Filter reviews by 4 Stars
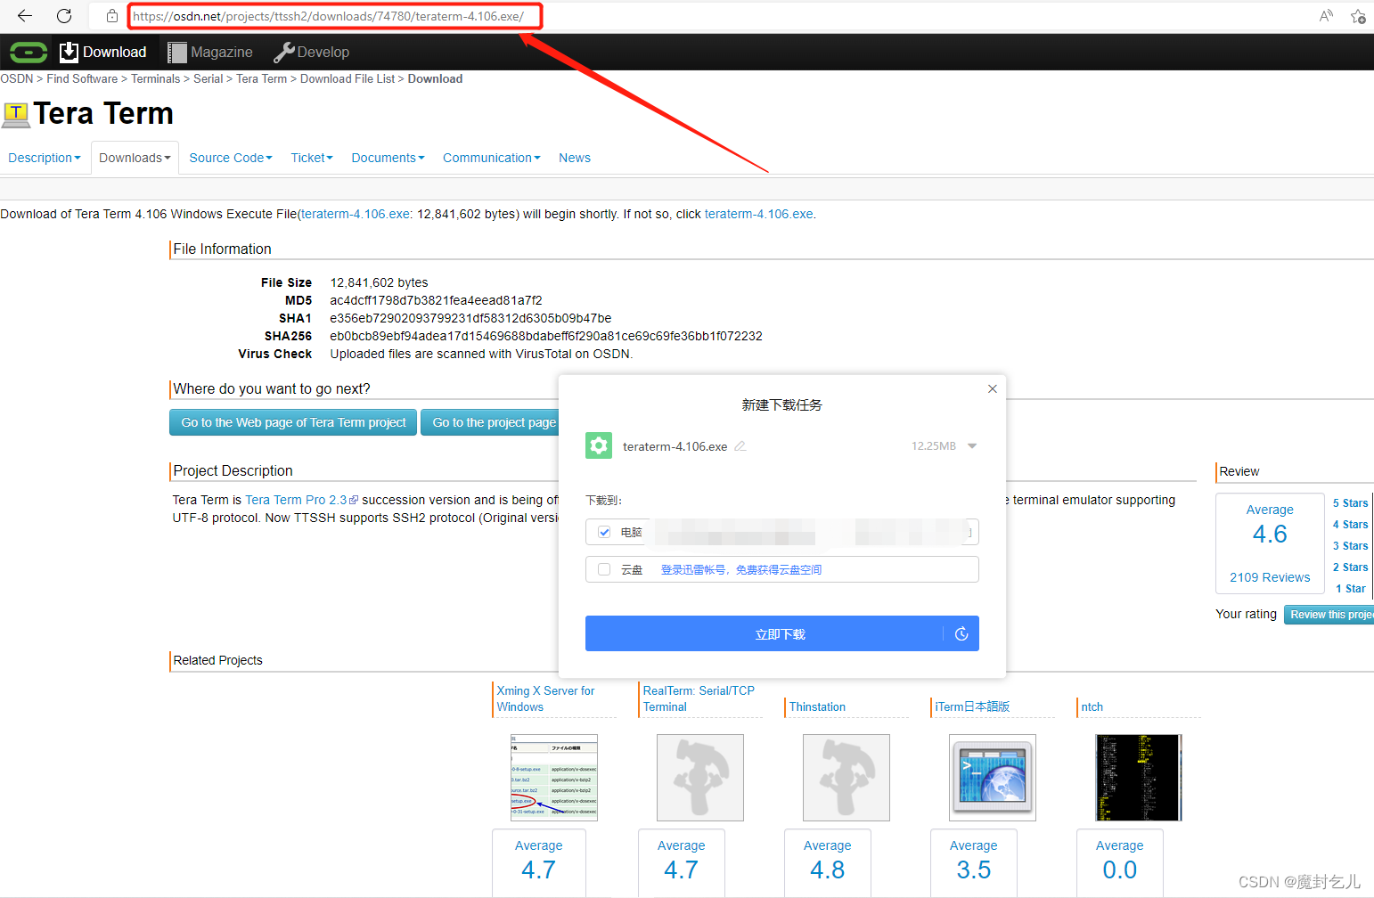1374x898 pixels. point(1350,525)
